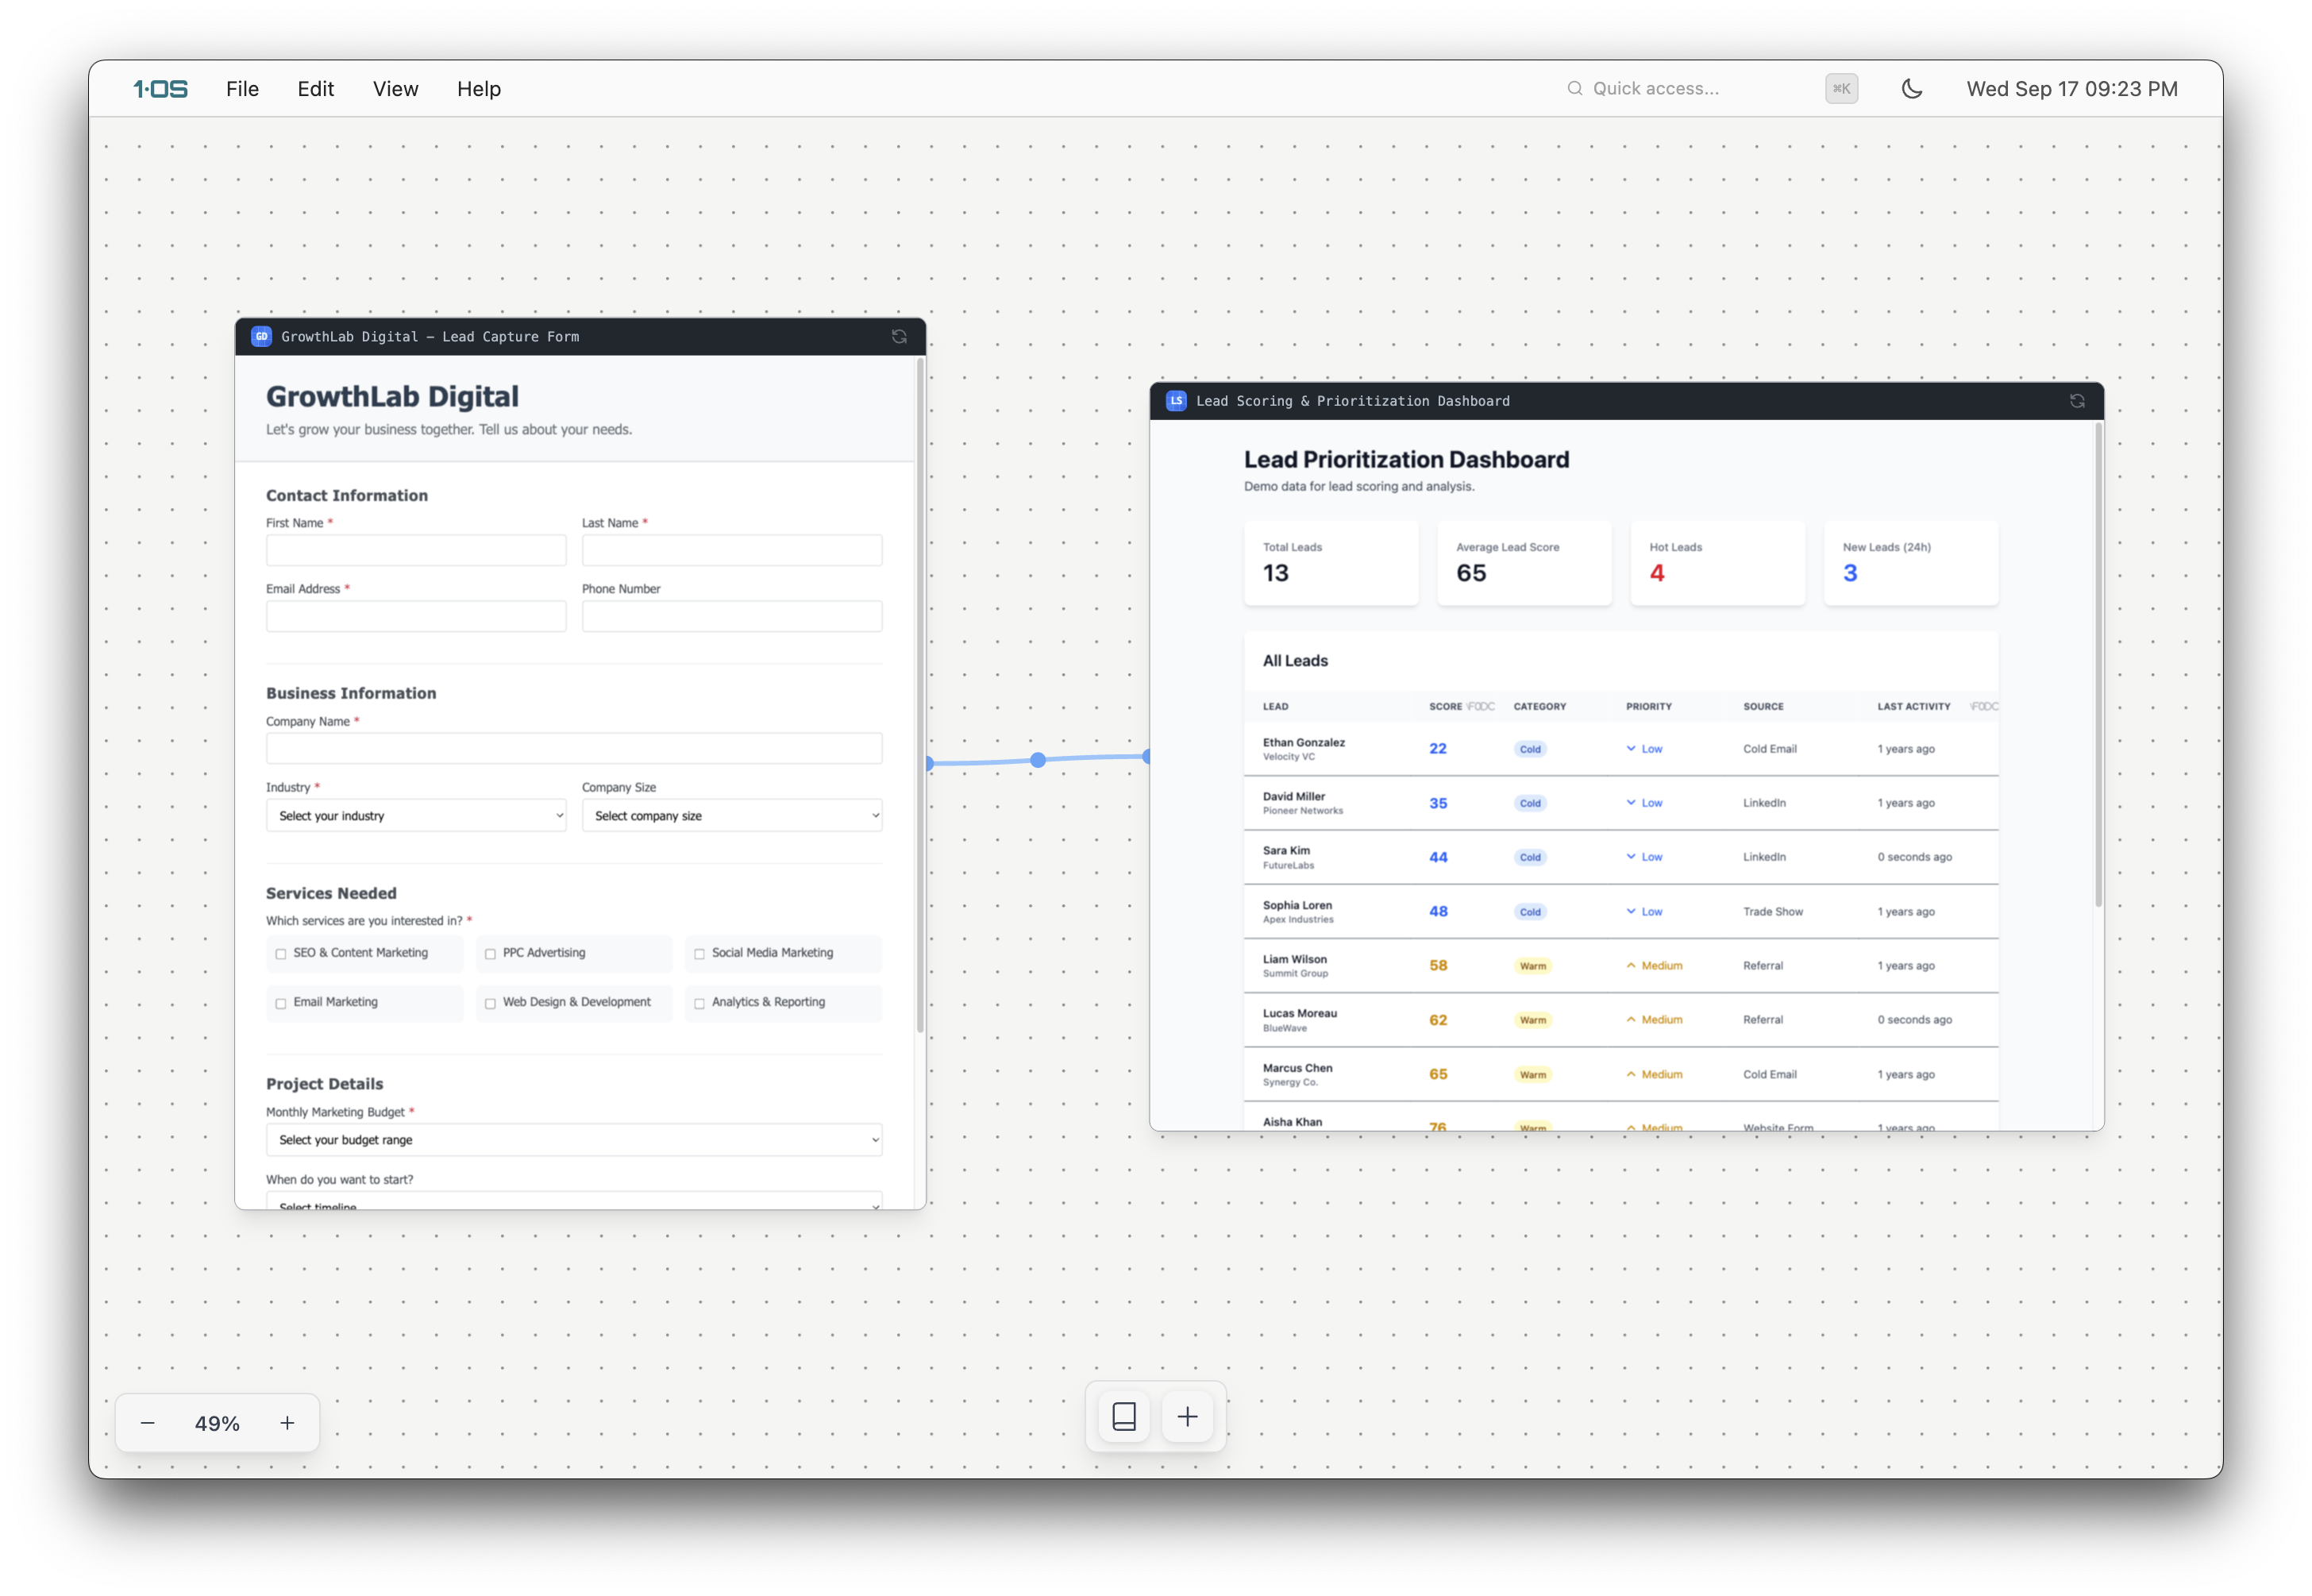This screenshot has width=2312, height=1596.
Task: Expand the Select company size dropdown
Action: (x=732, y=816)
